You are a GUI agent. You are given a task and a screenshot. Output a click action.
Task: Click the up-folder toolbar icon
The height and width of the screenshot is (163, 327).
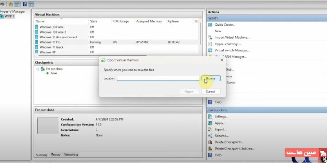[x=11, y=4]
